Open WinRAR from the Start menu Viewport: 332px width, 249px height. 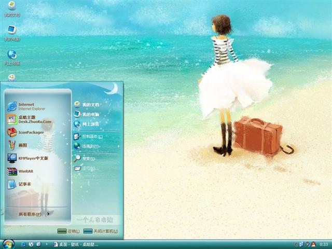click(x=20, y=171)
